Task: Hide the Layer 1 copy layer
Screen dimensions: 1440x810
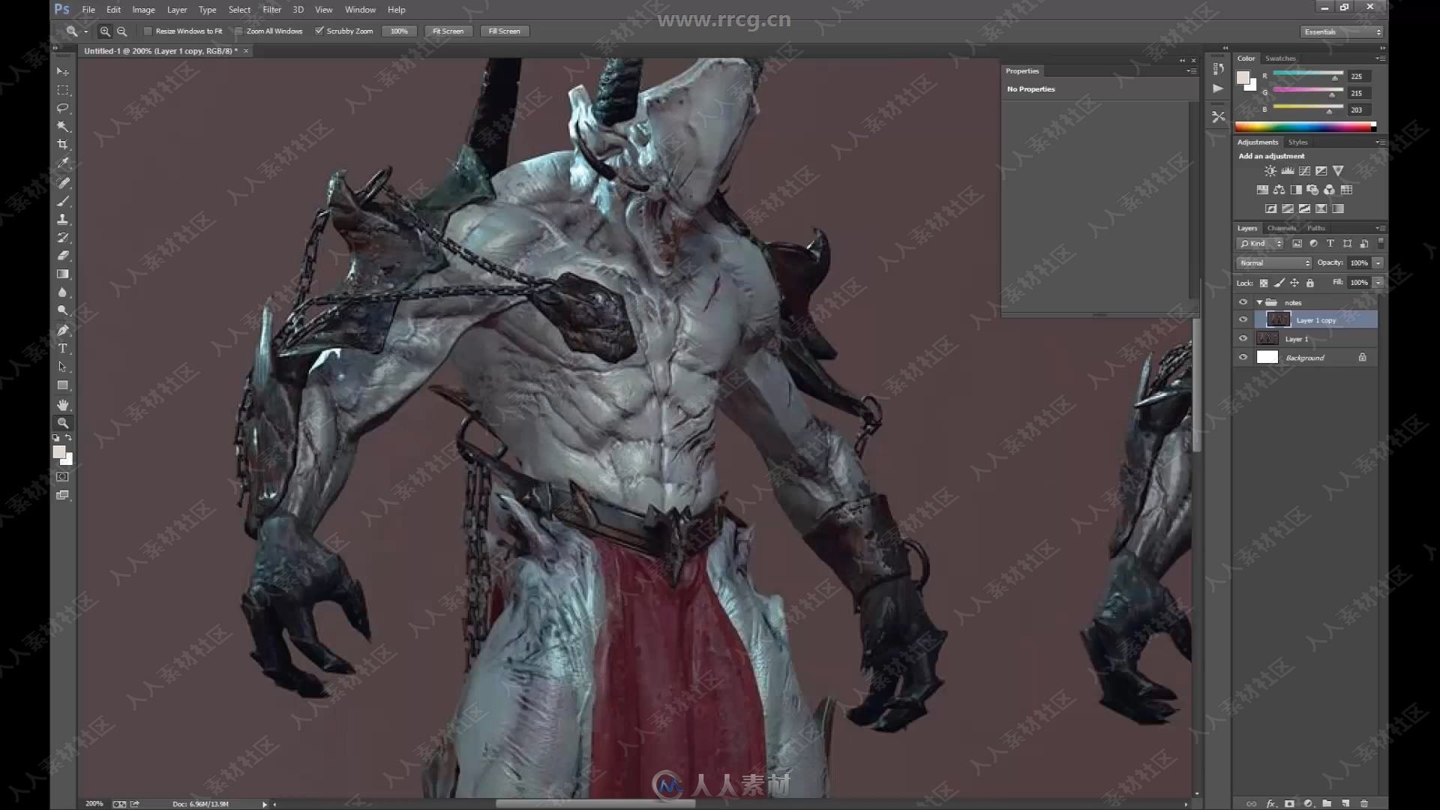Action: 1243,319
